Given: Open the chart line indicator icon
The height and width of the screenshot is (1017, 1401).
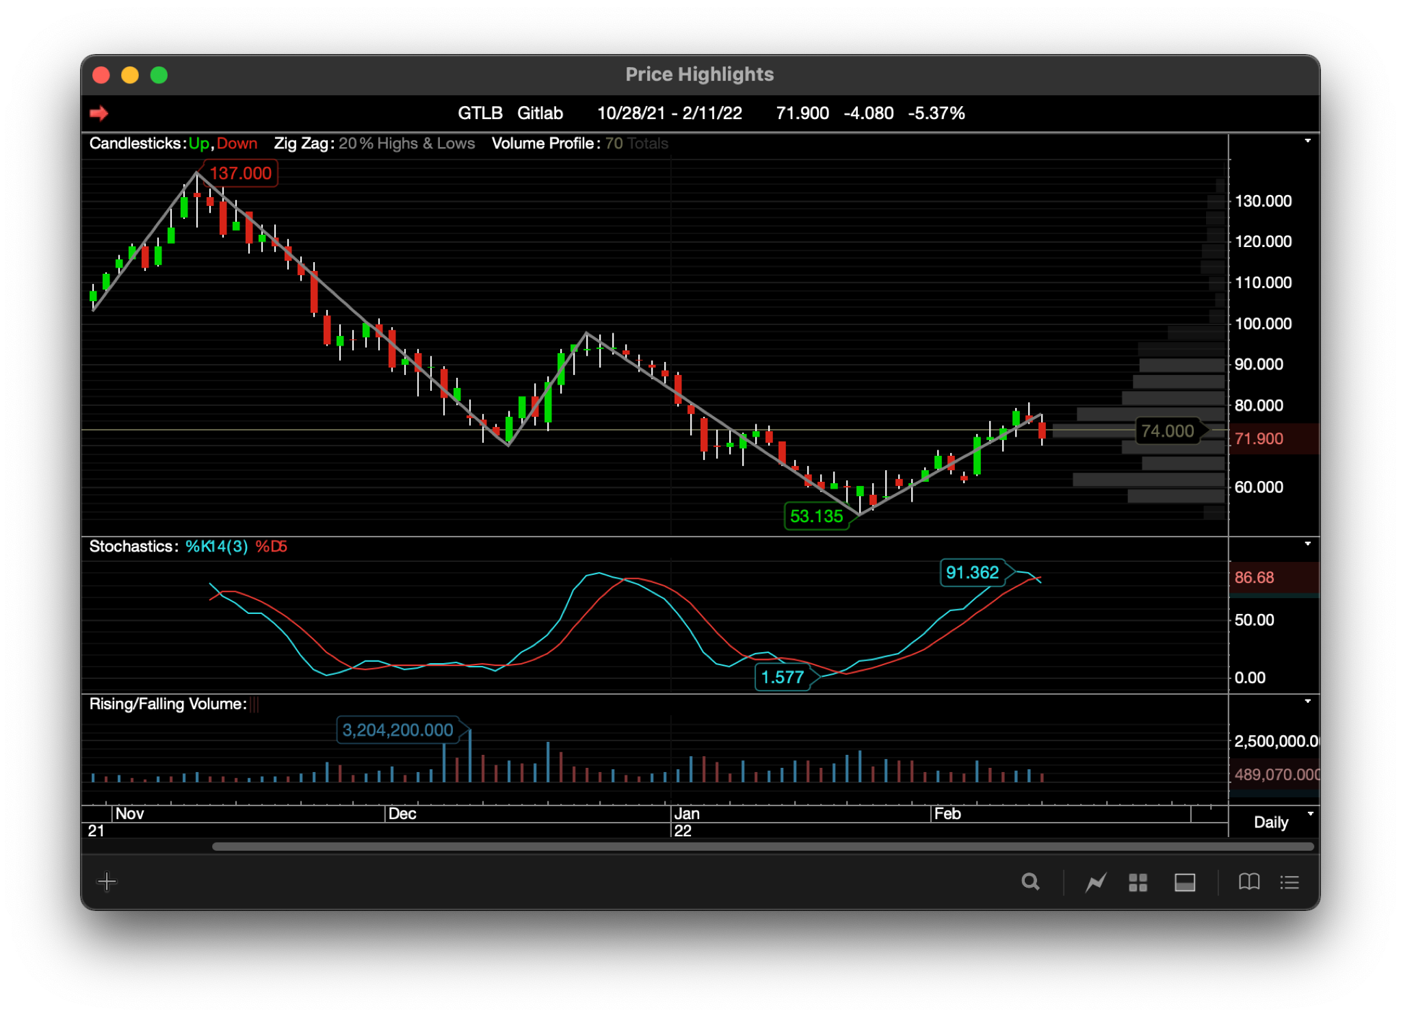Looking at the screenshot, I should (x=1096, y=882).
